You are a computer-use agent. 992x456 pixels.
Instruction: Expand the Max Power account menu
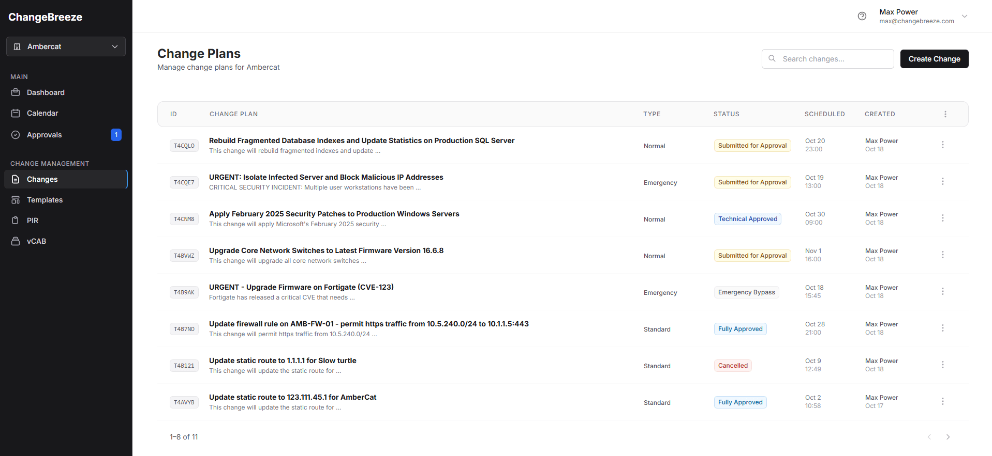pos(964,16)
